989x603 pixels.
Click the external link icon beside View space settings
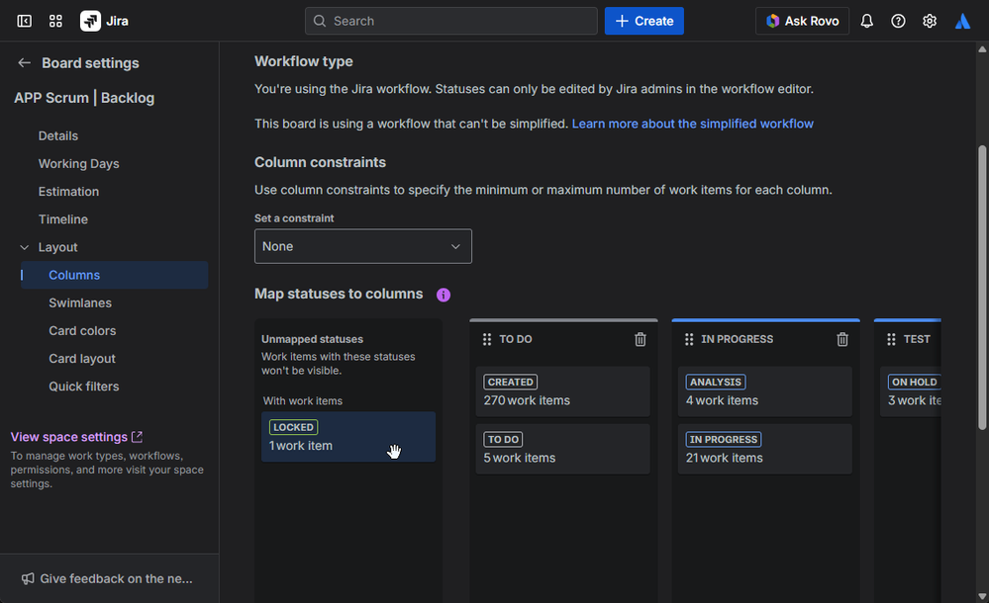(137, 437)
